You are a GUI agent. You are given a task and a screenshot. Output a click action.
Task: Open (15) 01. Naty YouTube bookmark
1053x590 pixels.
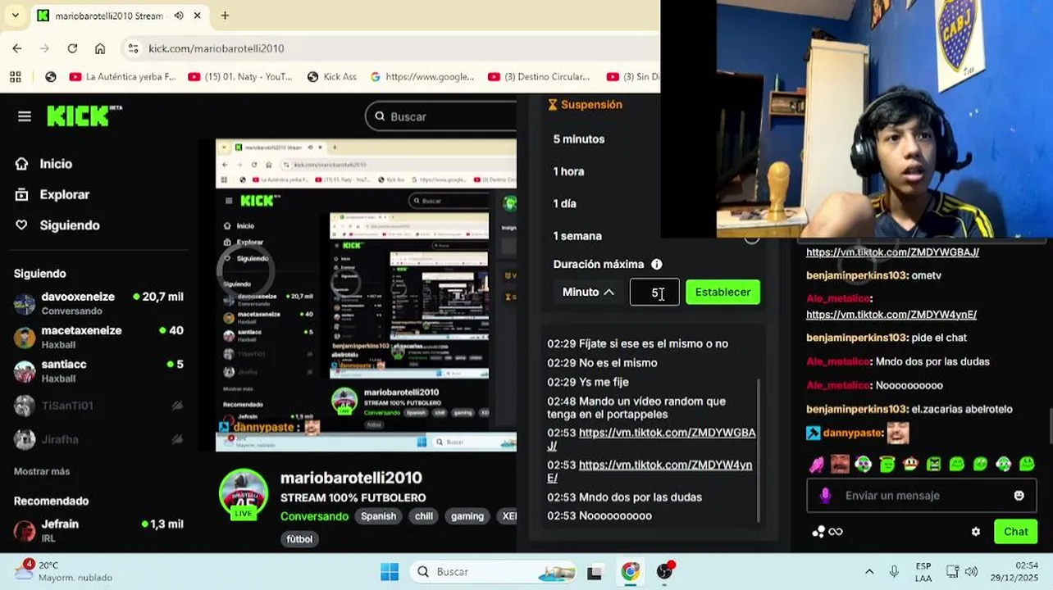[240, 76]
